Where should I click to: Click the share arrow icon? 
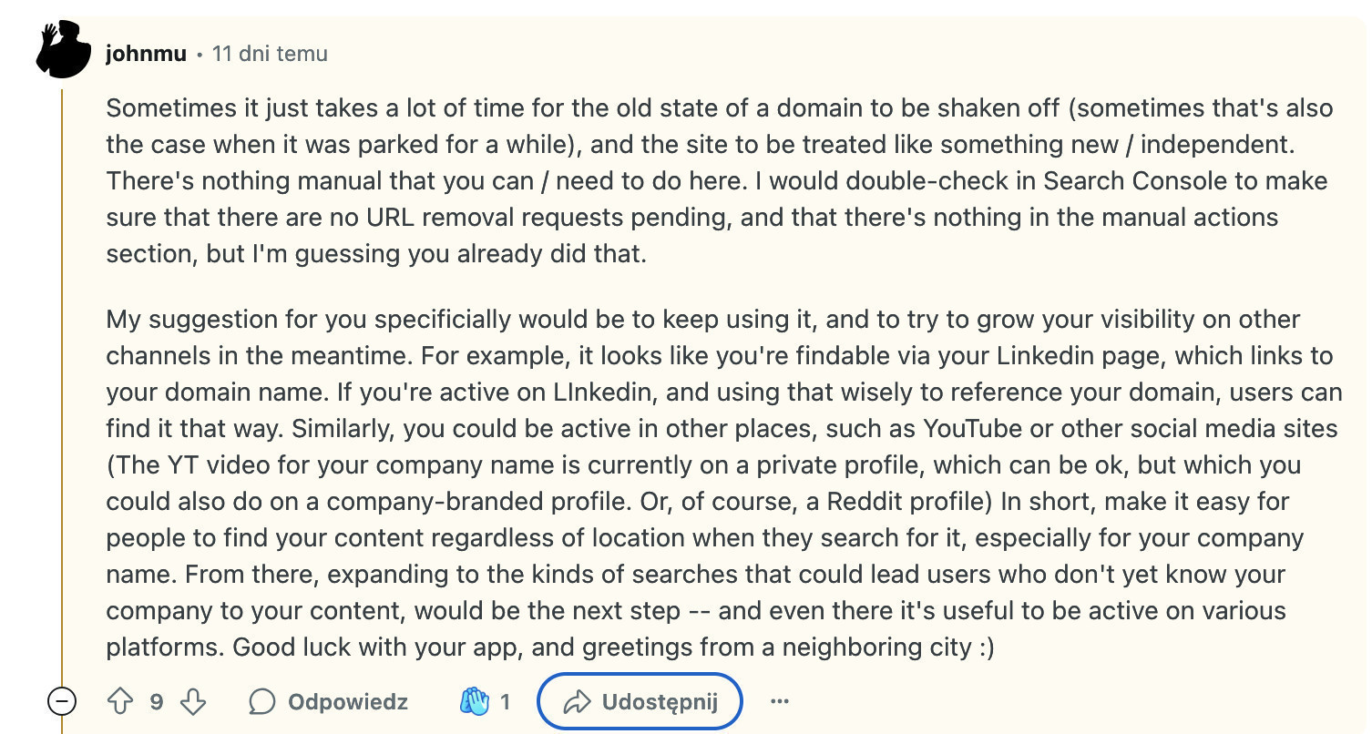point(578,701)
